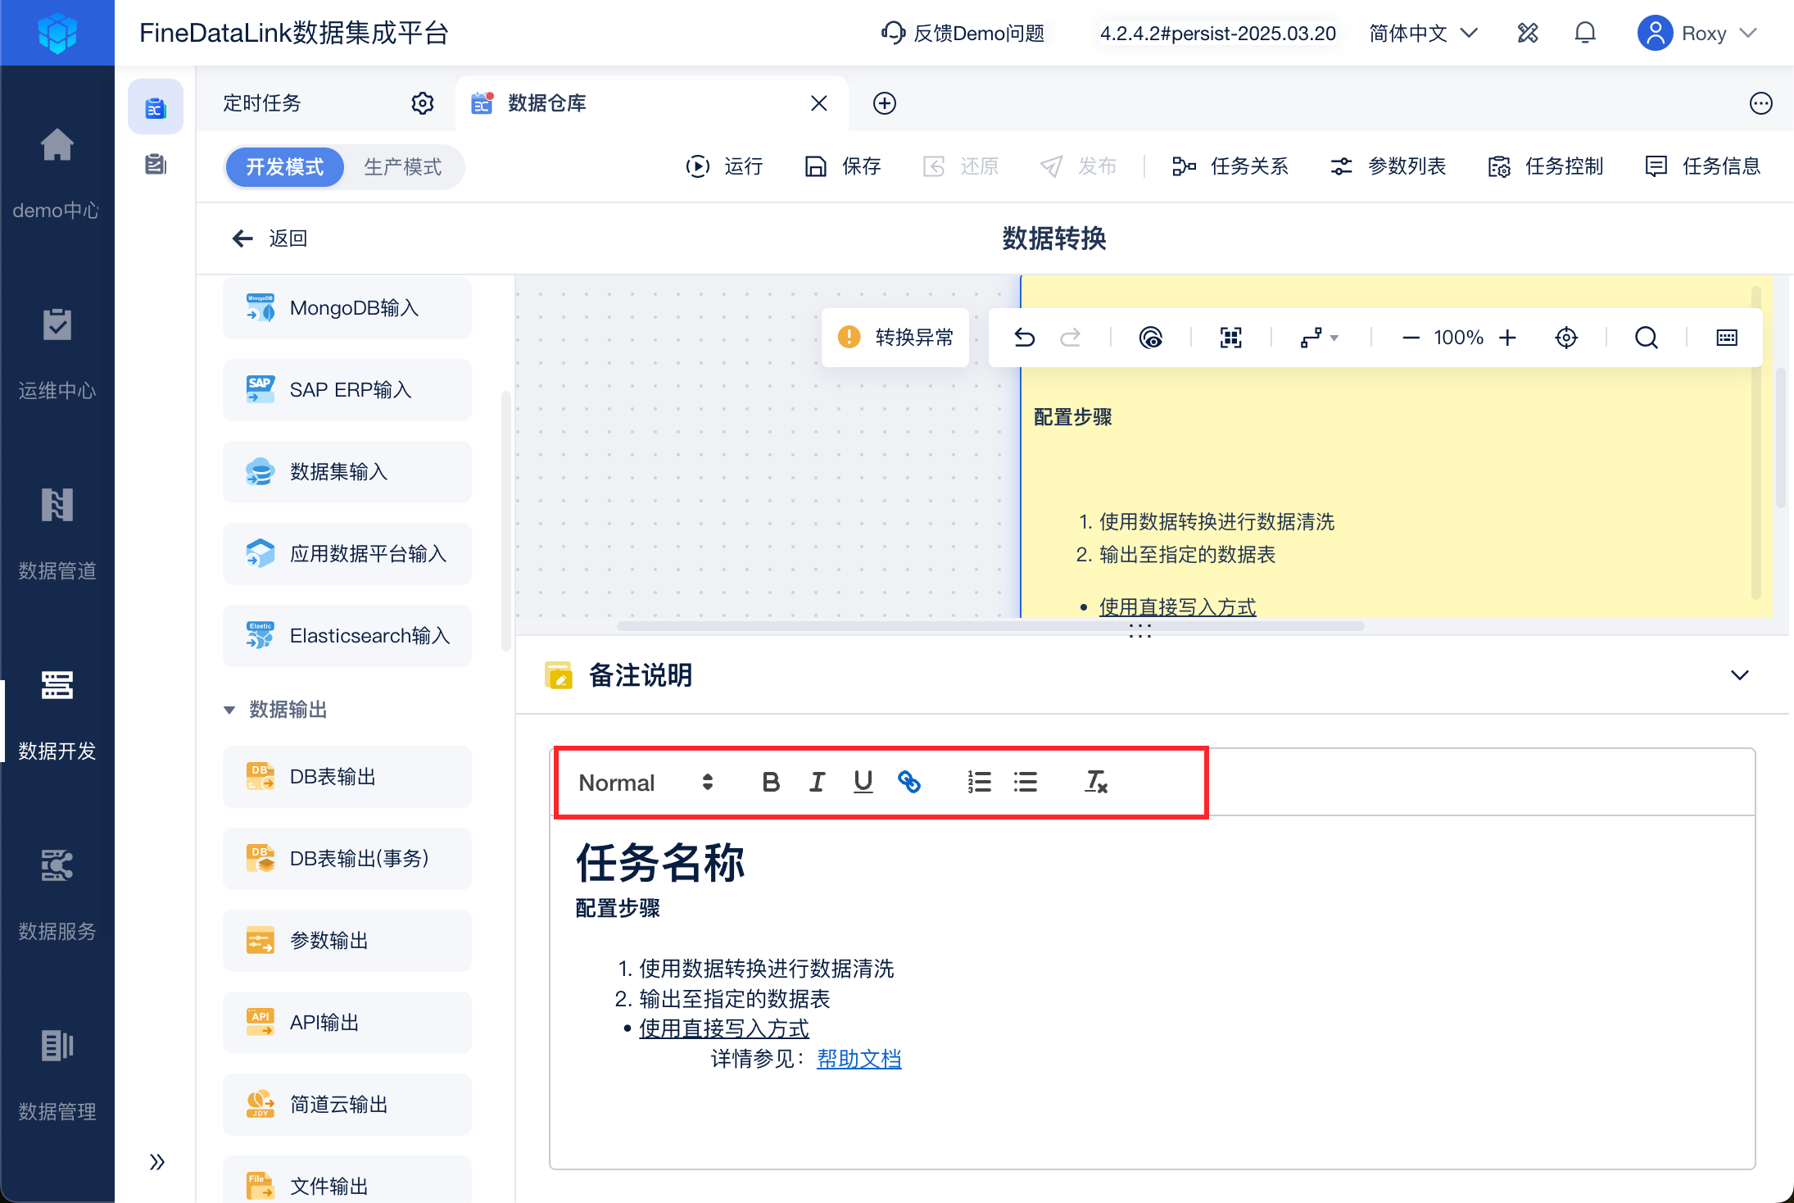The image size is (1794, 1203).
Task: Switch to 开发模式
Action: 285,167
